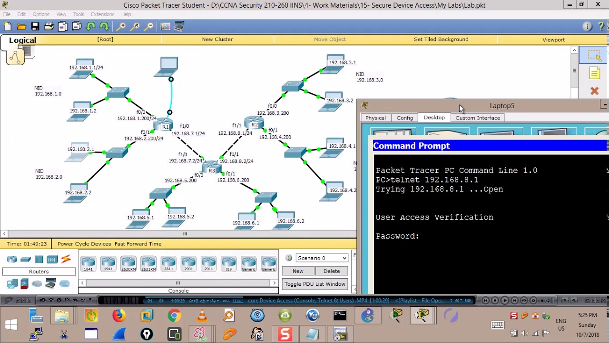Open the Help menu
Image resolution: width=609 pixels, height=343 pixels.
pyautogui.click(x=126, y=14)
